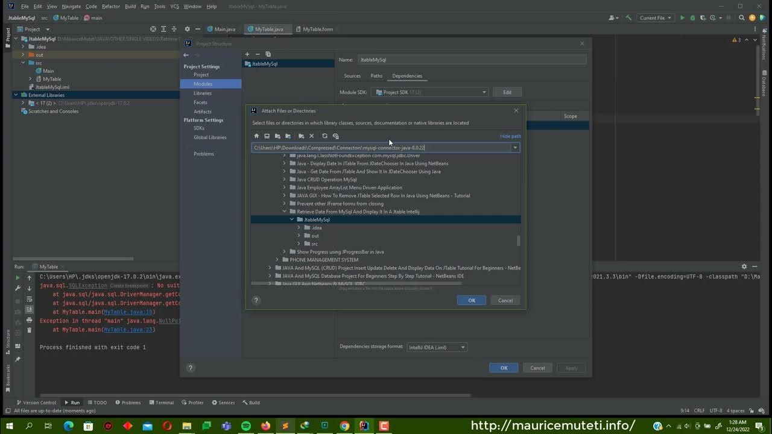This screenshot has width=772, height=434.
Task: Open Run panel settings gear
Action: [744, 266]
